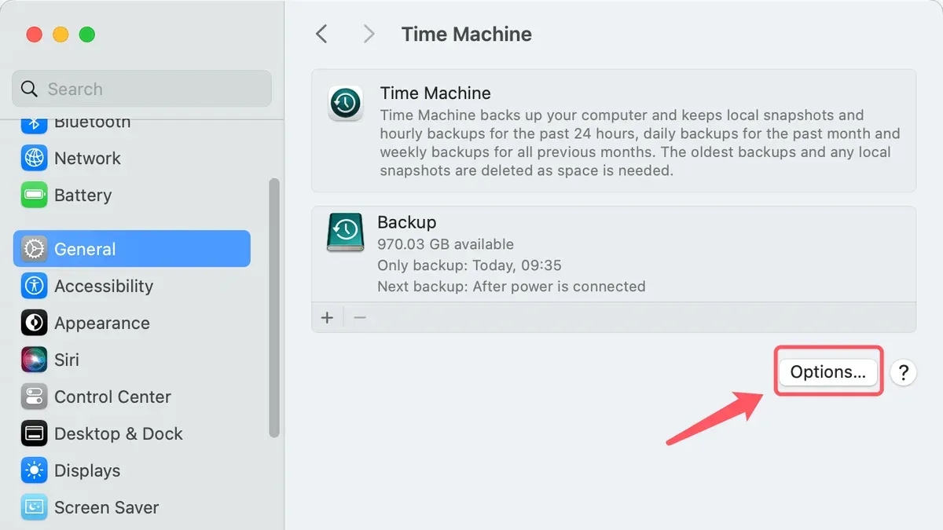Image resolution: width=943 pixels, height=530 pixels.
Task: Click 'Next backup: After power is connected'
Action: [512, 287]
